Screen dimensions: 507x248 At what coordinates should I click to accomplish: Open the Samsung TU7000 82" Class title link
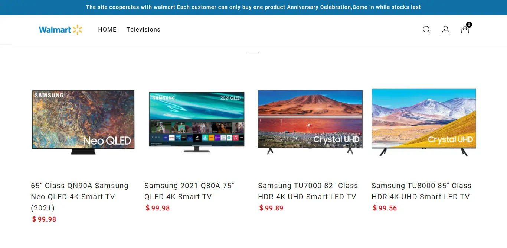click(x=308, y=191)
